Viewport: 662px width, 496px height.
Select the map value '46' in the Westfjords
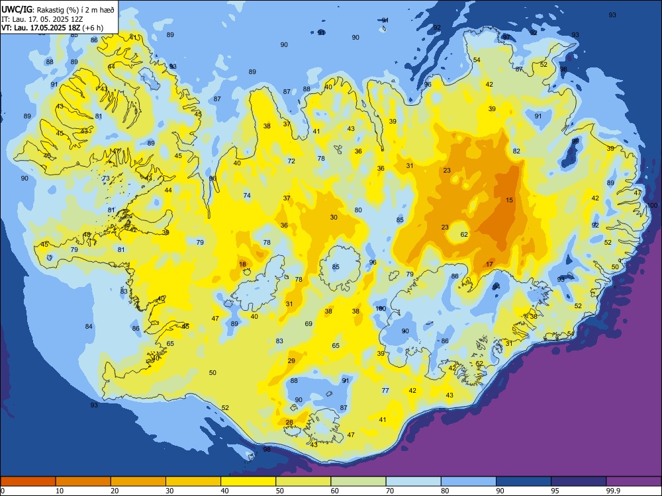[47, 155]
